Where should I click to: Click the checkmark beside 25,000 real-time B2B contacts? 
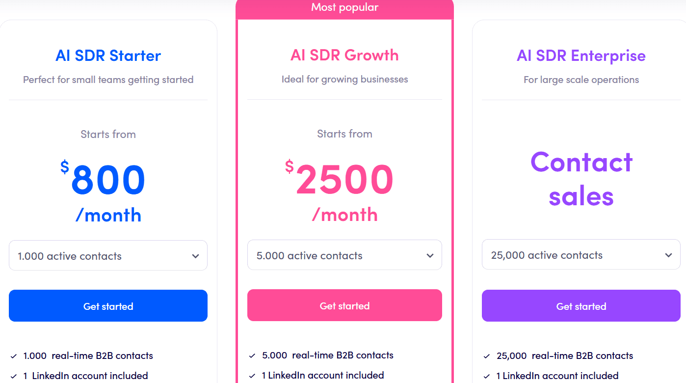(487, 356)
